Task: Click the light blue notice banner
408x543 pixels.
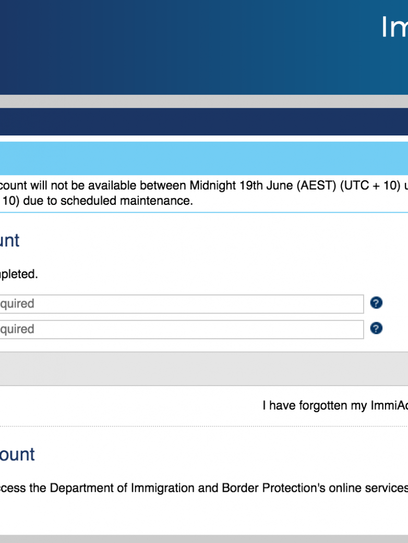Action: point(204,158)
